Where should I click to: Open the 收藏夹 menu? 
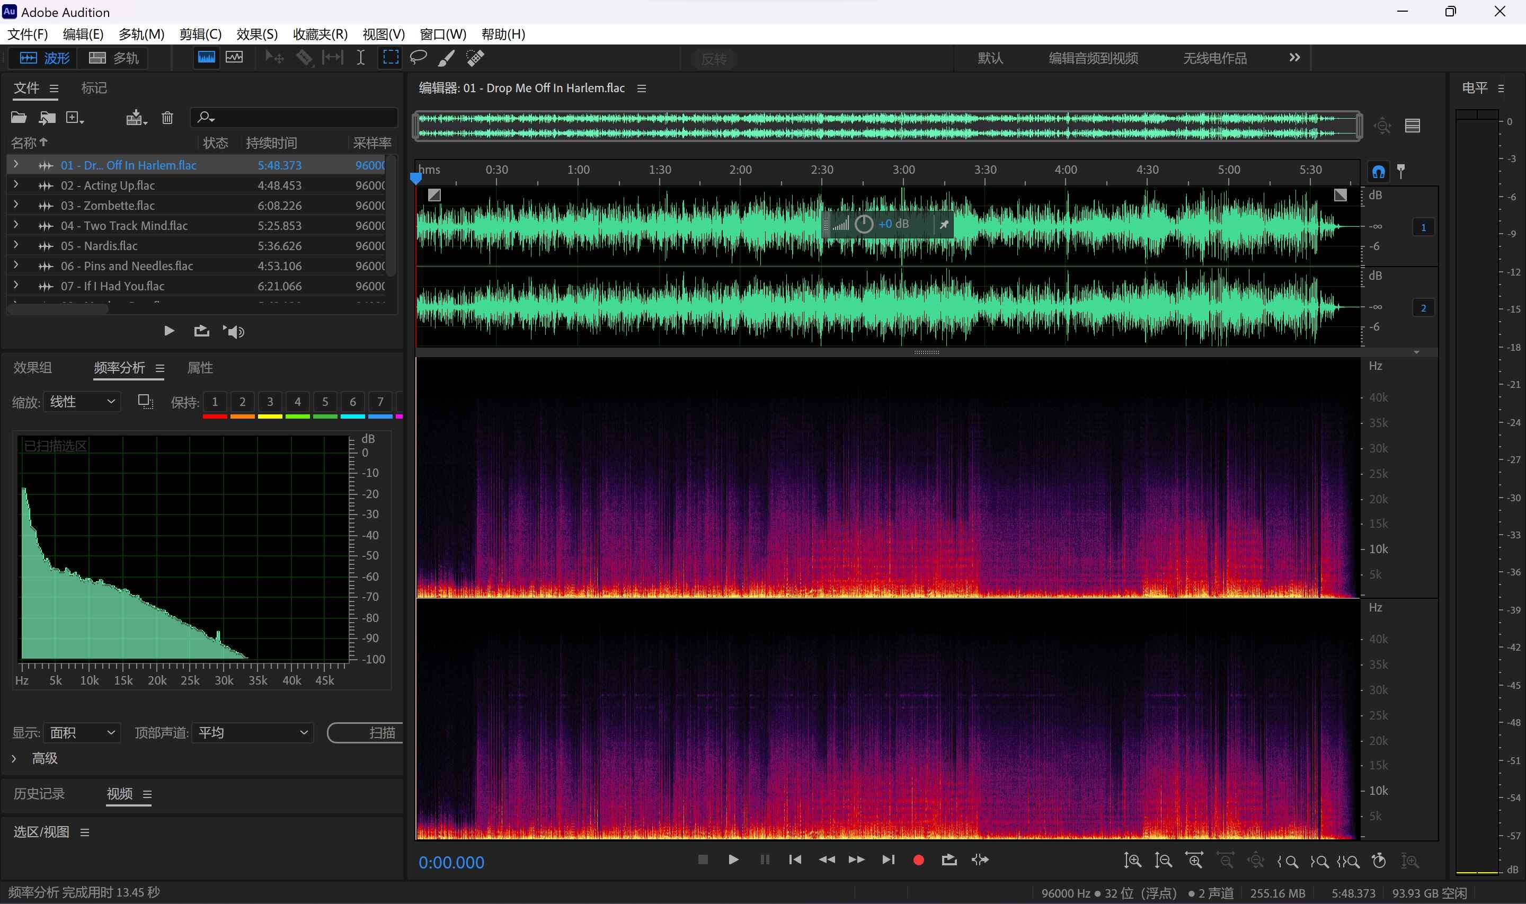(x=321, y=34)
